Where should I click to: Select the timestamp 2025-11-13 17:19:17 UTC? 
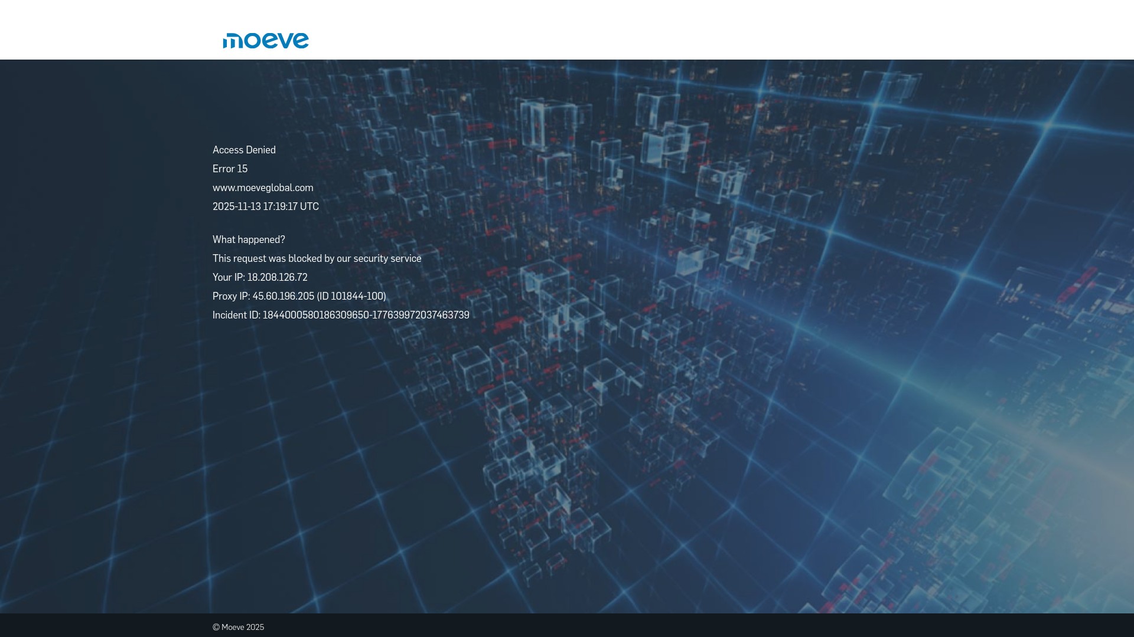266,206
